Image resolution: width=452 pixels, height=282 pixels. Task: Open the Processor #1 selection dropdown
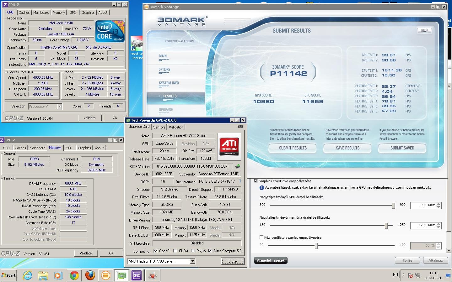pos(59,107)
